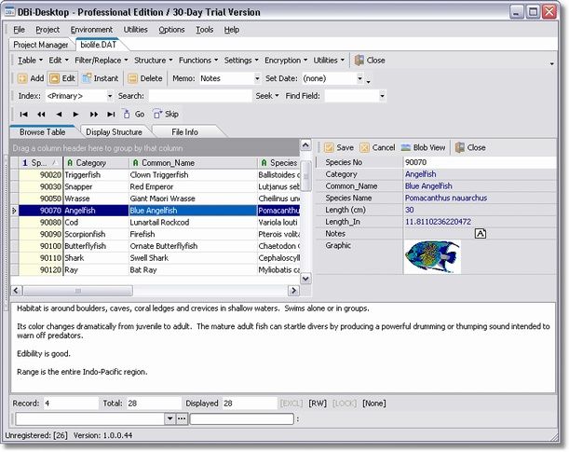569x452 pixels.
Task: Click the Skip navigation button
Action: 166,114
